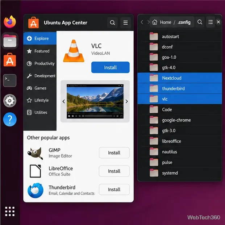The width and height of the screenshot is (225, 225).
Task: Click the VLC screenshot preview
Action: (95, 101)
